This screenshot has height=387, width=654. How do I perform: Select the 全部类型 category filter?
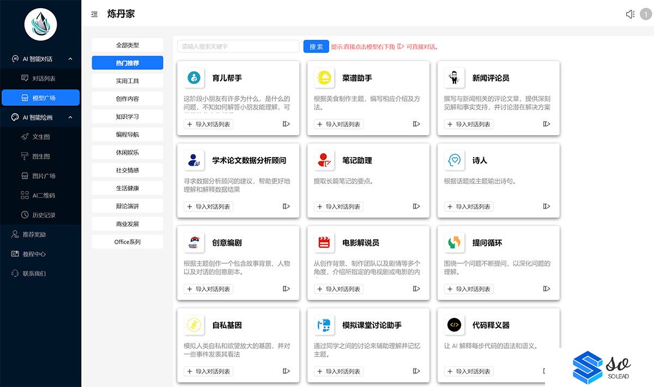(x=128, y=45)
